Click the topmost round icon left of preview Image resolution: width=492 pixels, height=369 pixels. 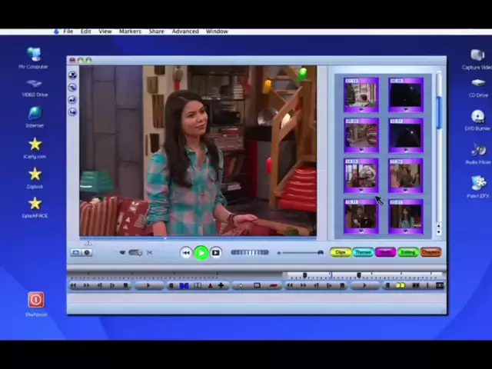72,75
